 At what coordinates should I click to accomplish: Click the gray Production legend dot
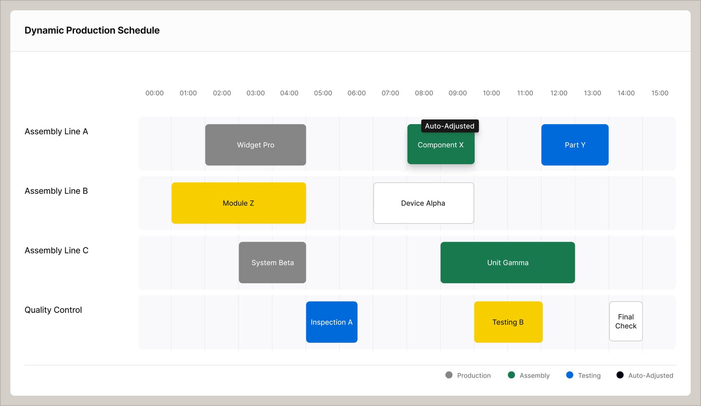tap(449, 375)
